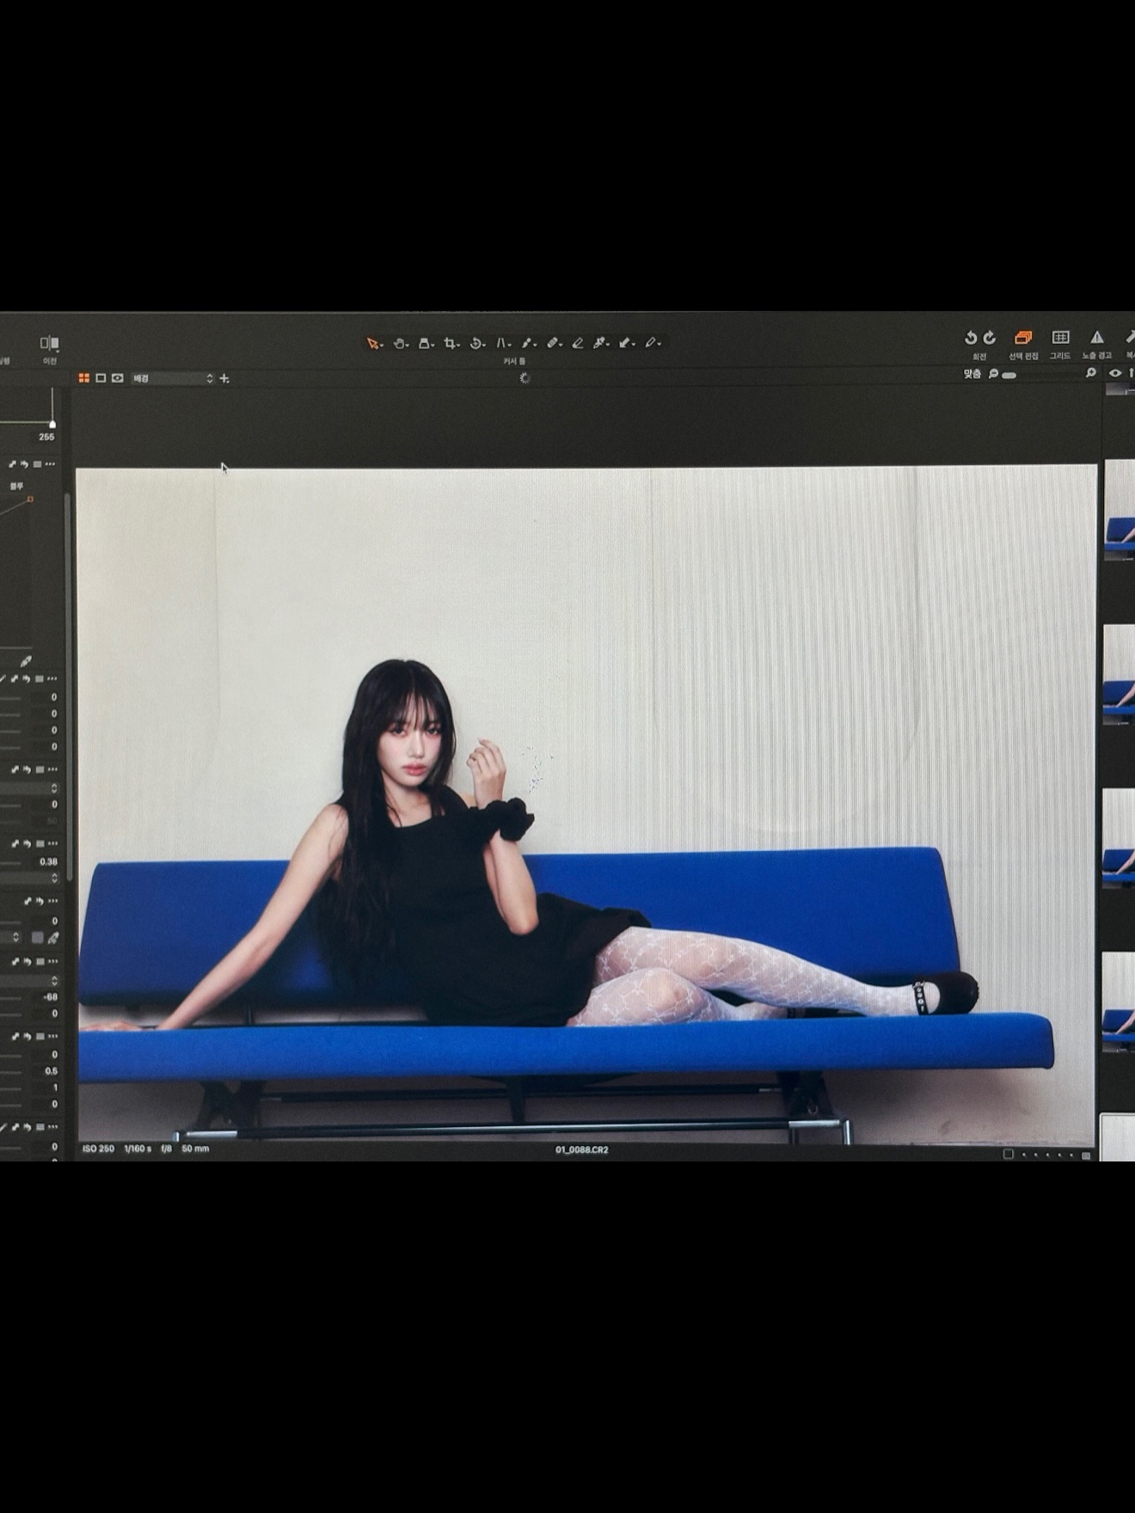1135x1513 pixels.
Task: Toggle the Grid (그리드) overlay
Action: coord(1060,338)
